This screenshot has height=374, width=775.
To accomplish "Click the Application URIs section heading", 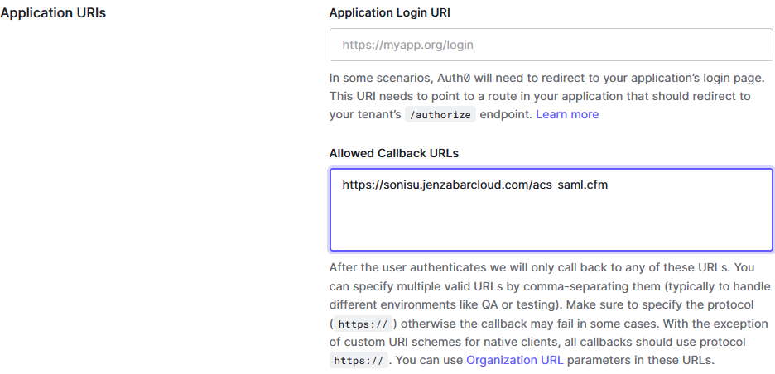I will tap(53, 13).
